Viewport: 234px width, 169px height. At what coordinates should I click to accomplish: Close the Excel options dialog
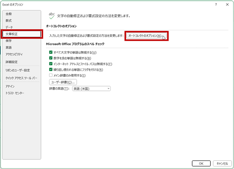tap(227, 5)
